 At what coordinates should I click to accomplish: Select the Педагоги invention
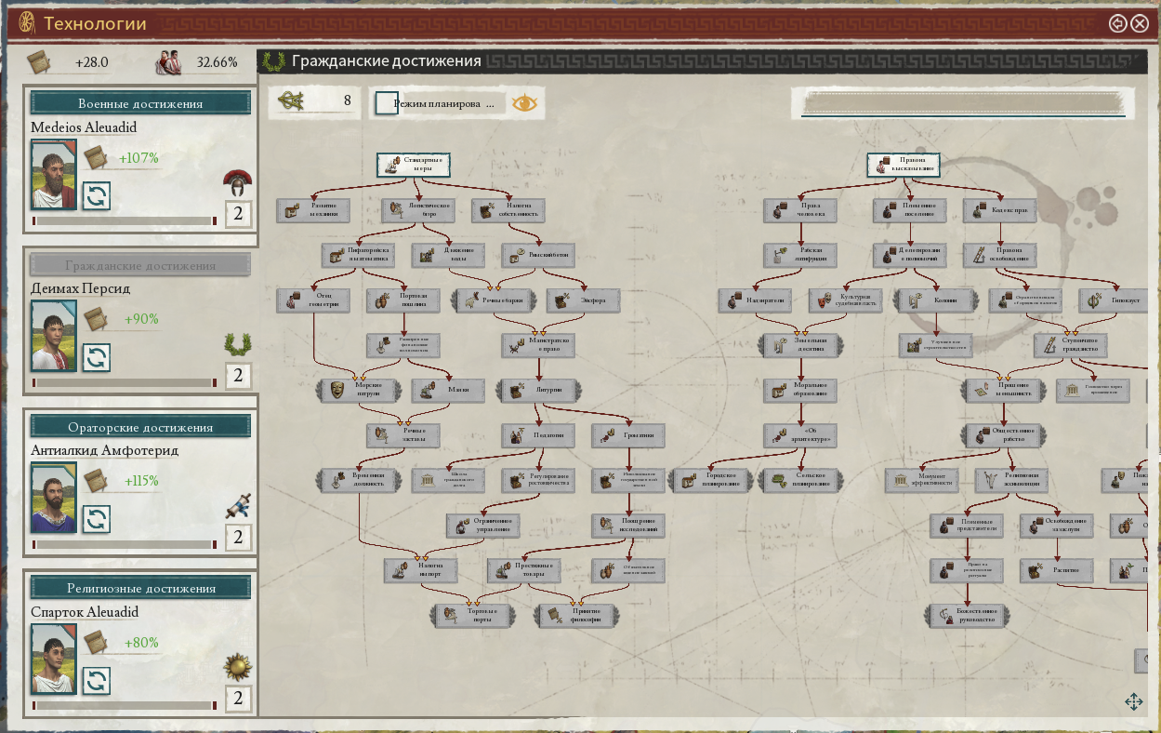point(539,434)
